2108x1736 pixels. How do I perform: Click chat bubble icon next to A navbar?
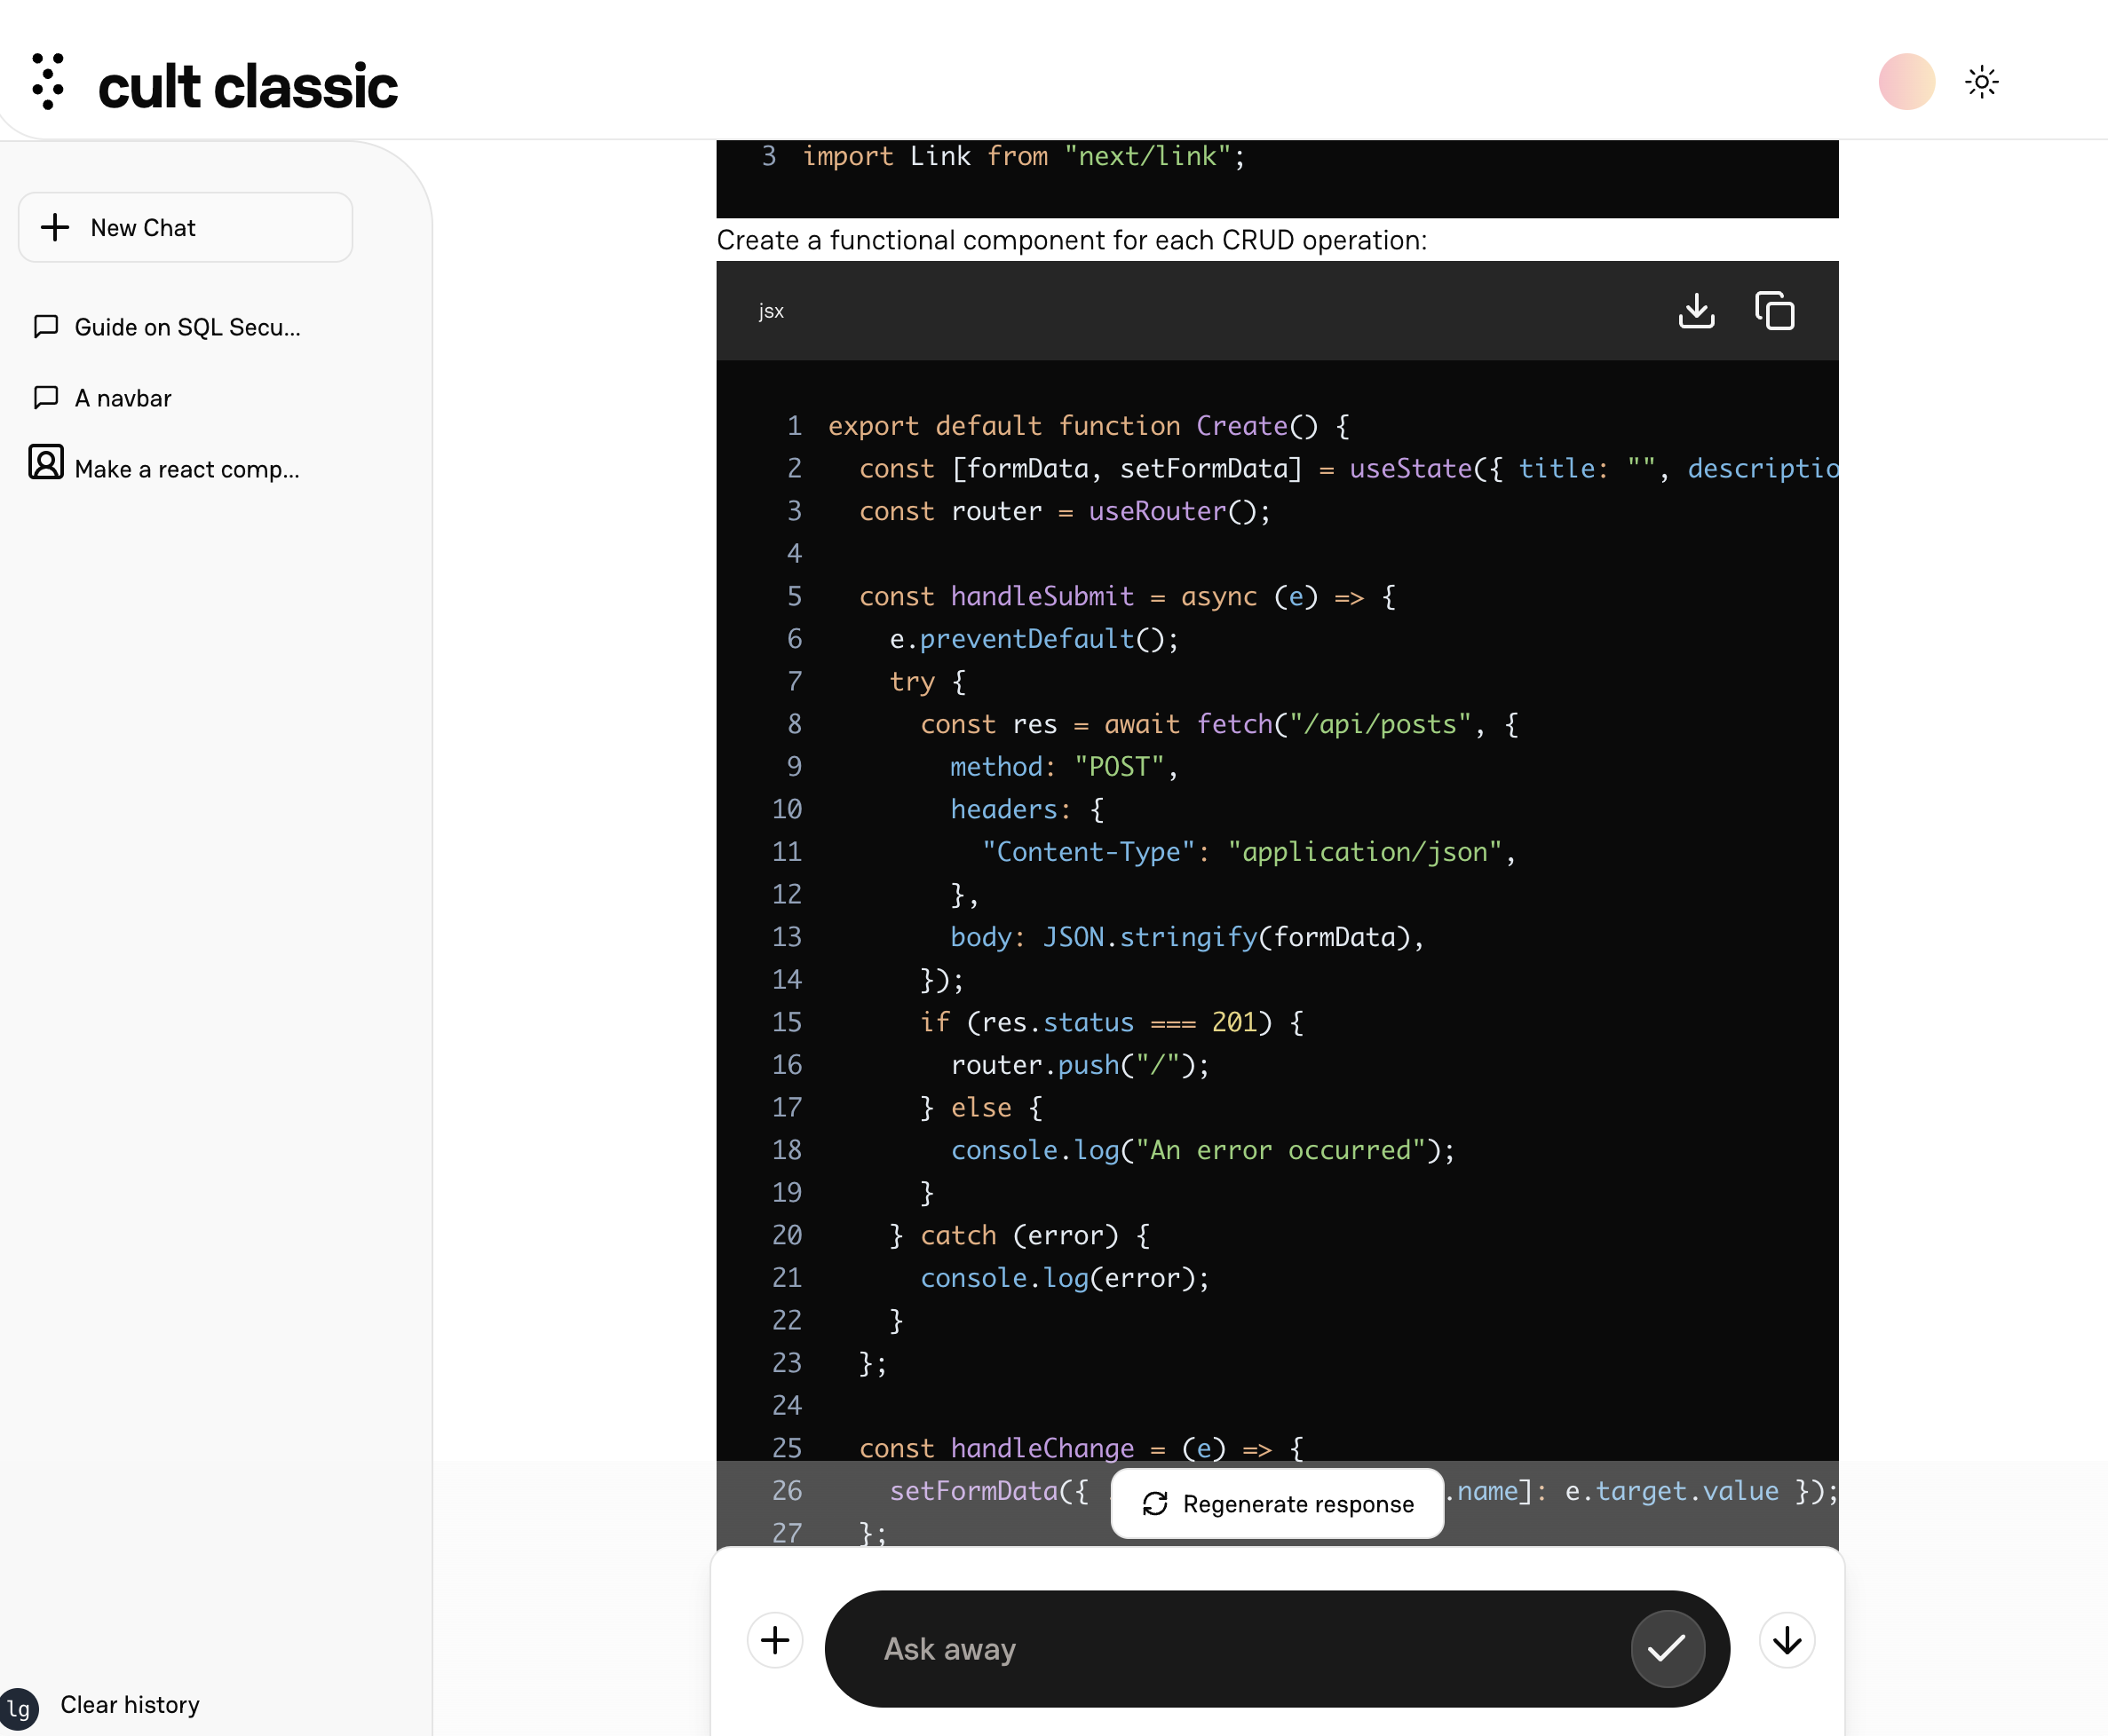[46, 397]
